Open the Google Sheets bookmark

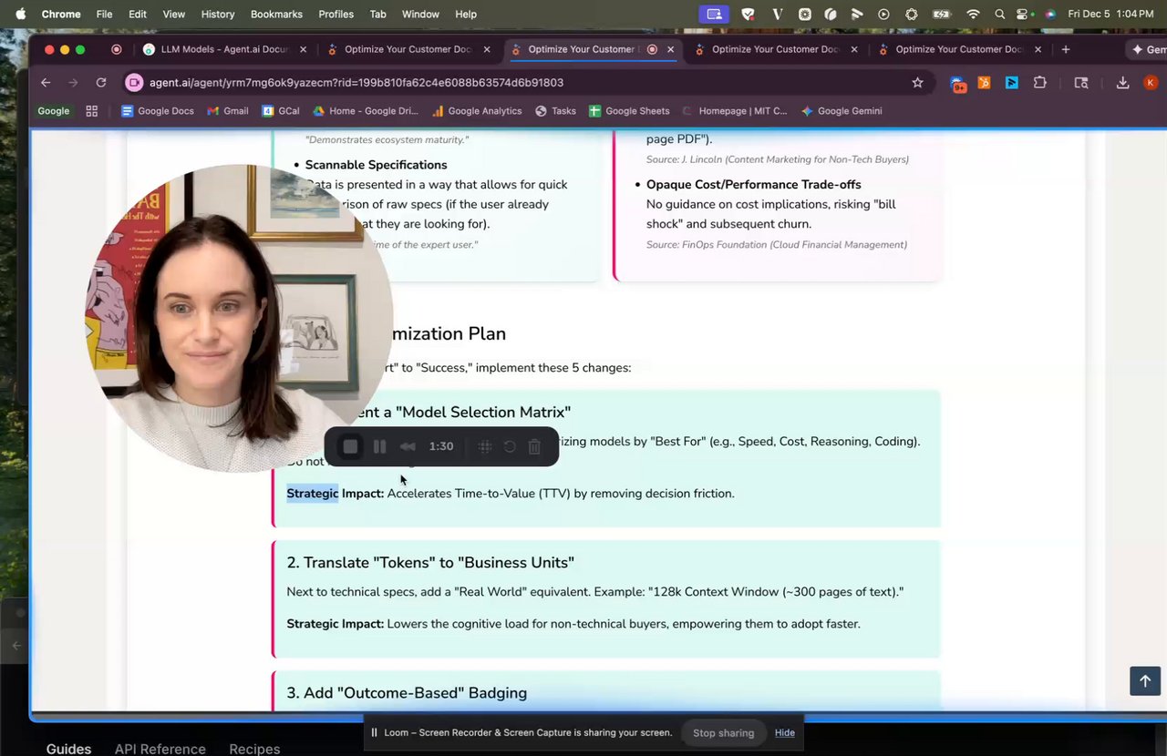click(x=629, y=111)
